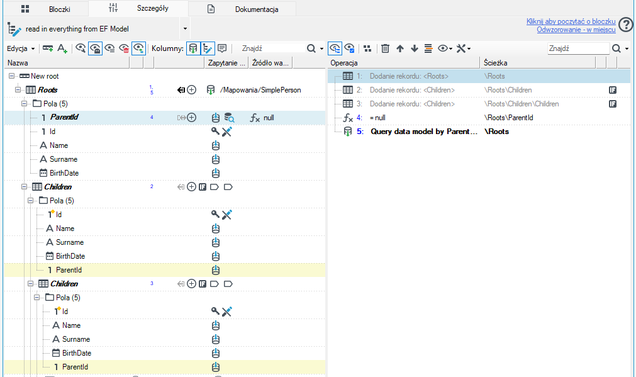Move operation up with the up arrow
The image size is (636, 377).
400,48
